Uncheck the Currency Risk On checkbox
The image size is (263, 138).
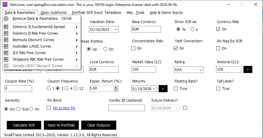click(218, 29)
